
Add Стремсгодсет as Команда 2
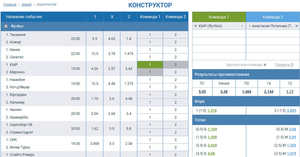pyautogui.click(x=176, y=132)
